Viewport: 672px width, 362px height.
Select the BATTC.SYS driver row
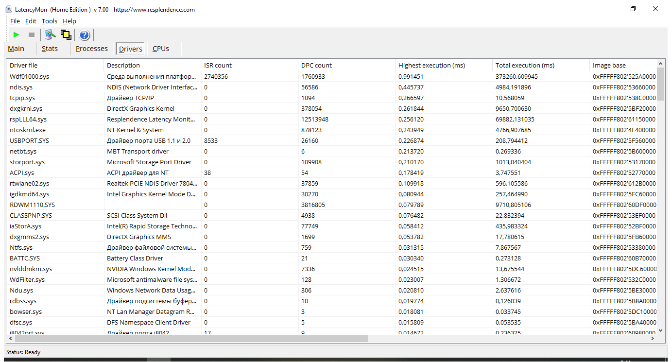[x=331, y=258]
